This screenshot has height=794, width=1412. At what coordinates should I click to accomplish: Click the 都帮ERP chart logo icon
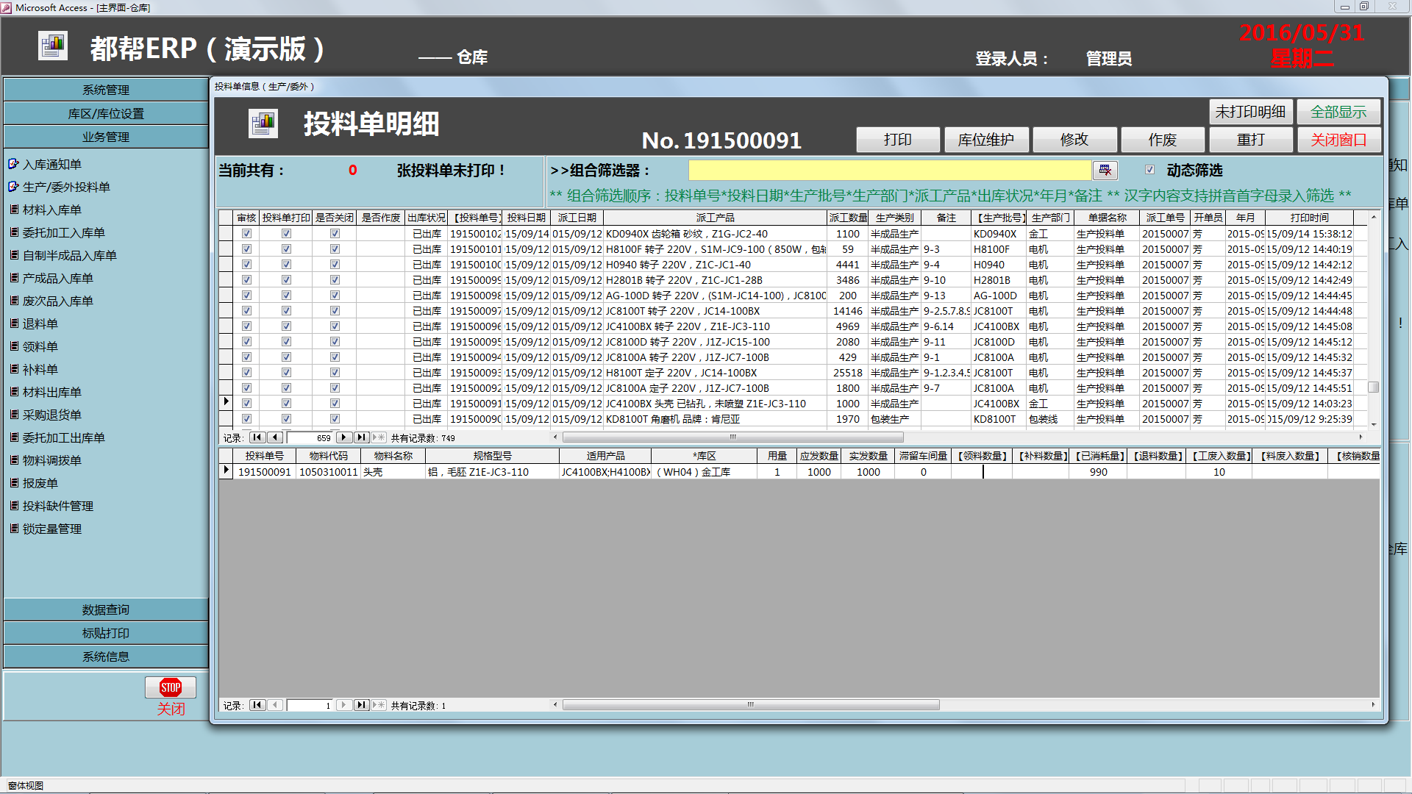53,46
